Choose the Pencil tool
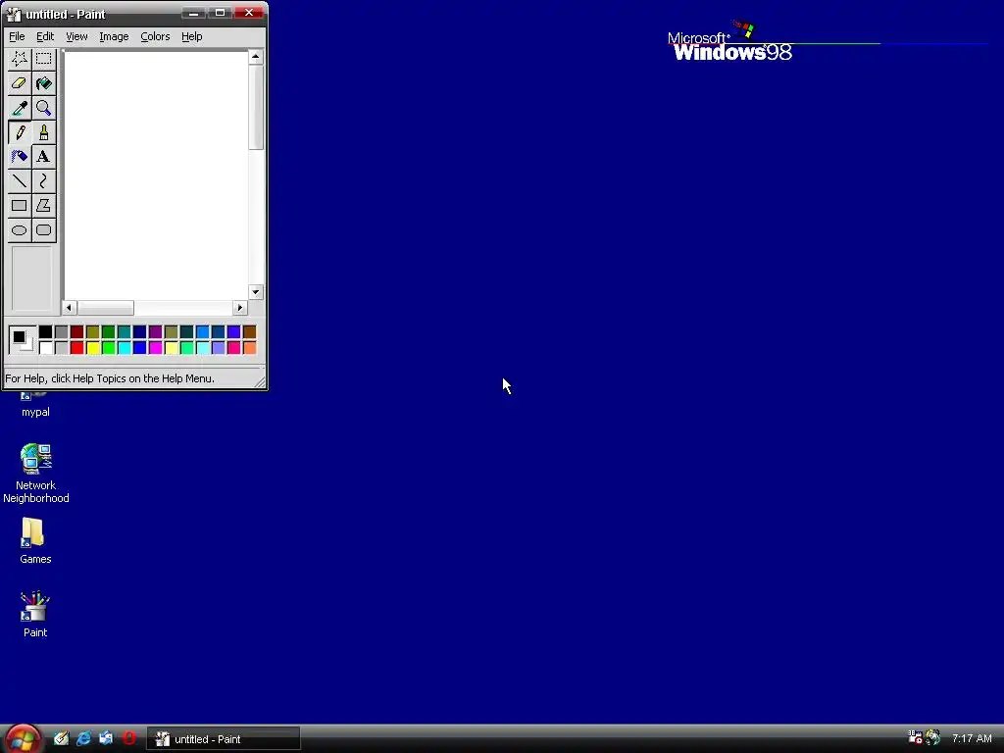1004x753 pixels. 20,132
